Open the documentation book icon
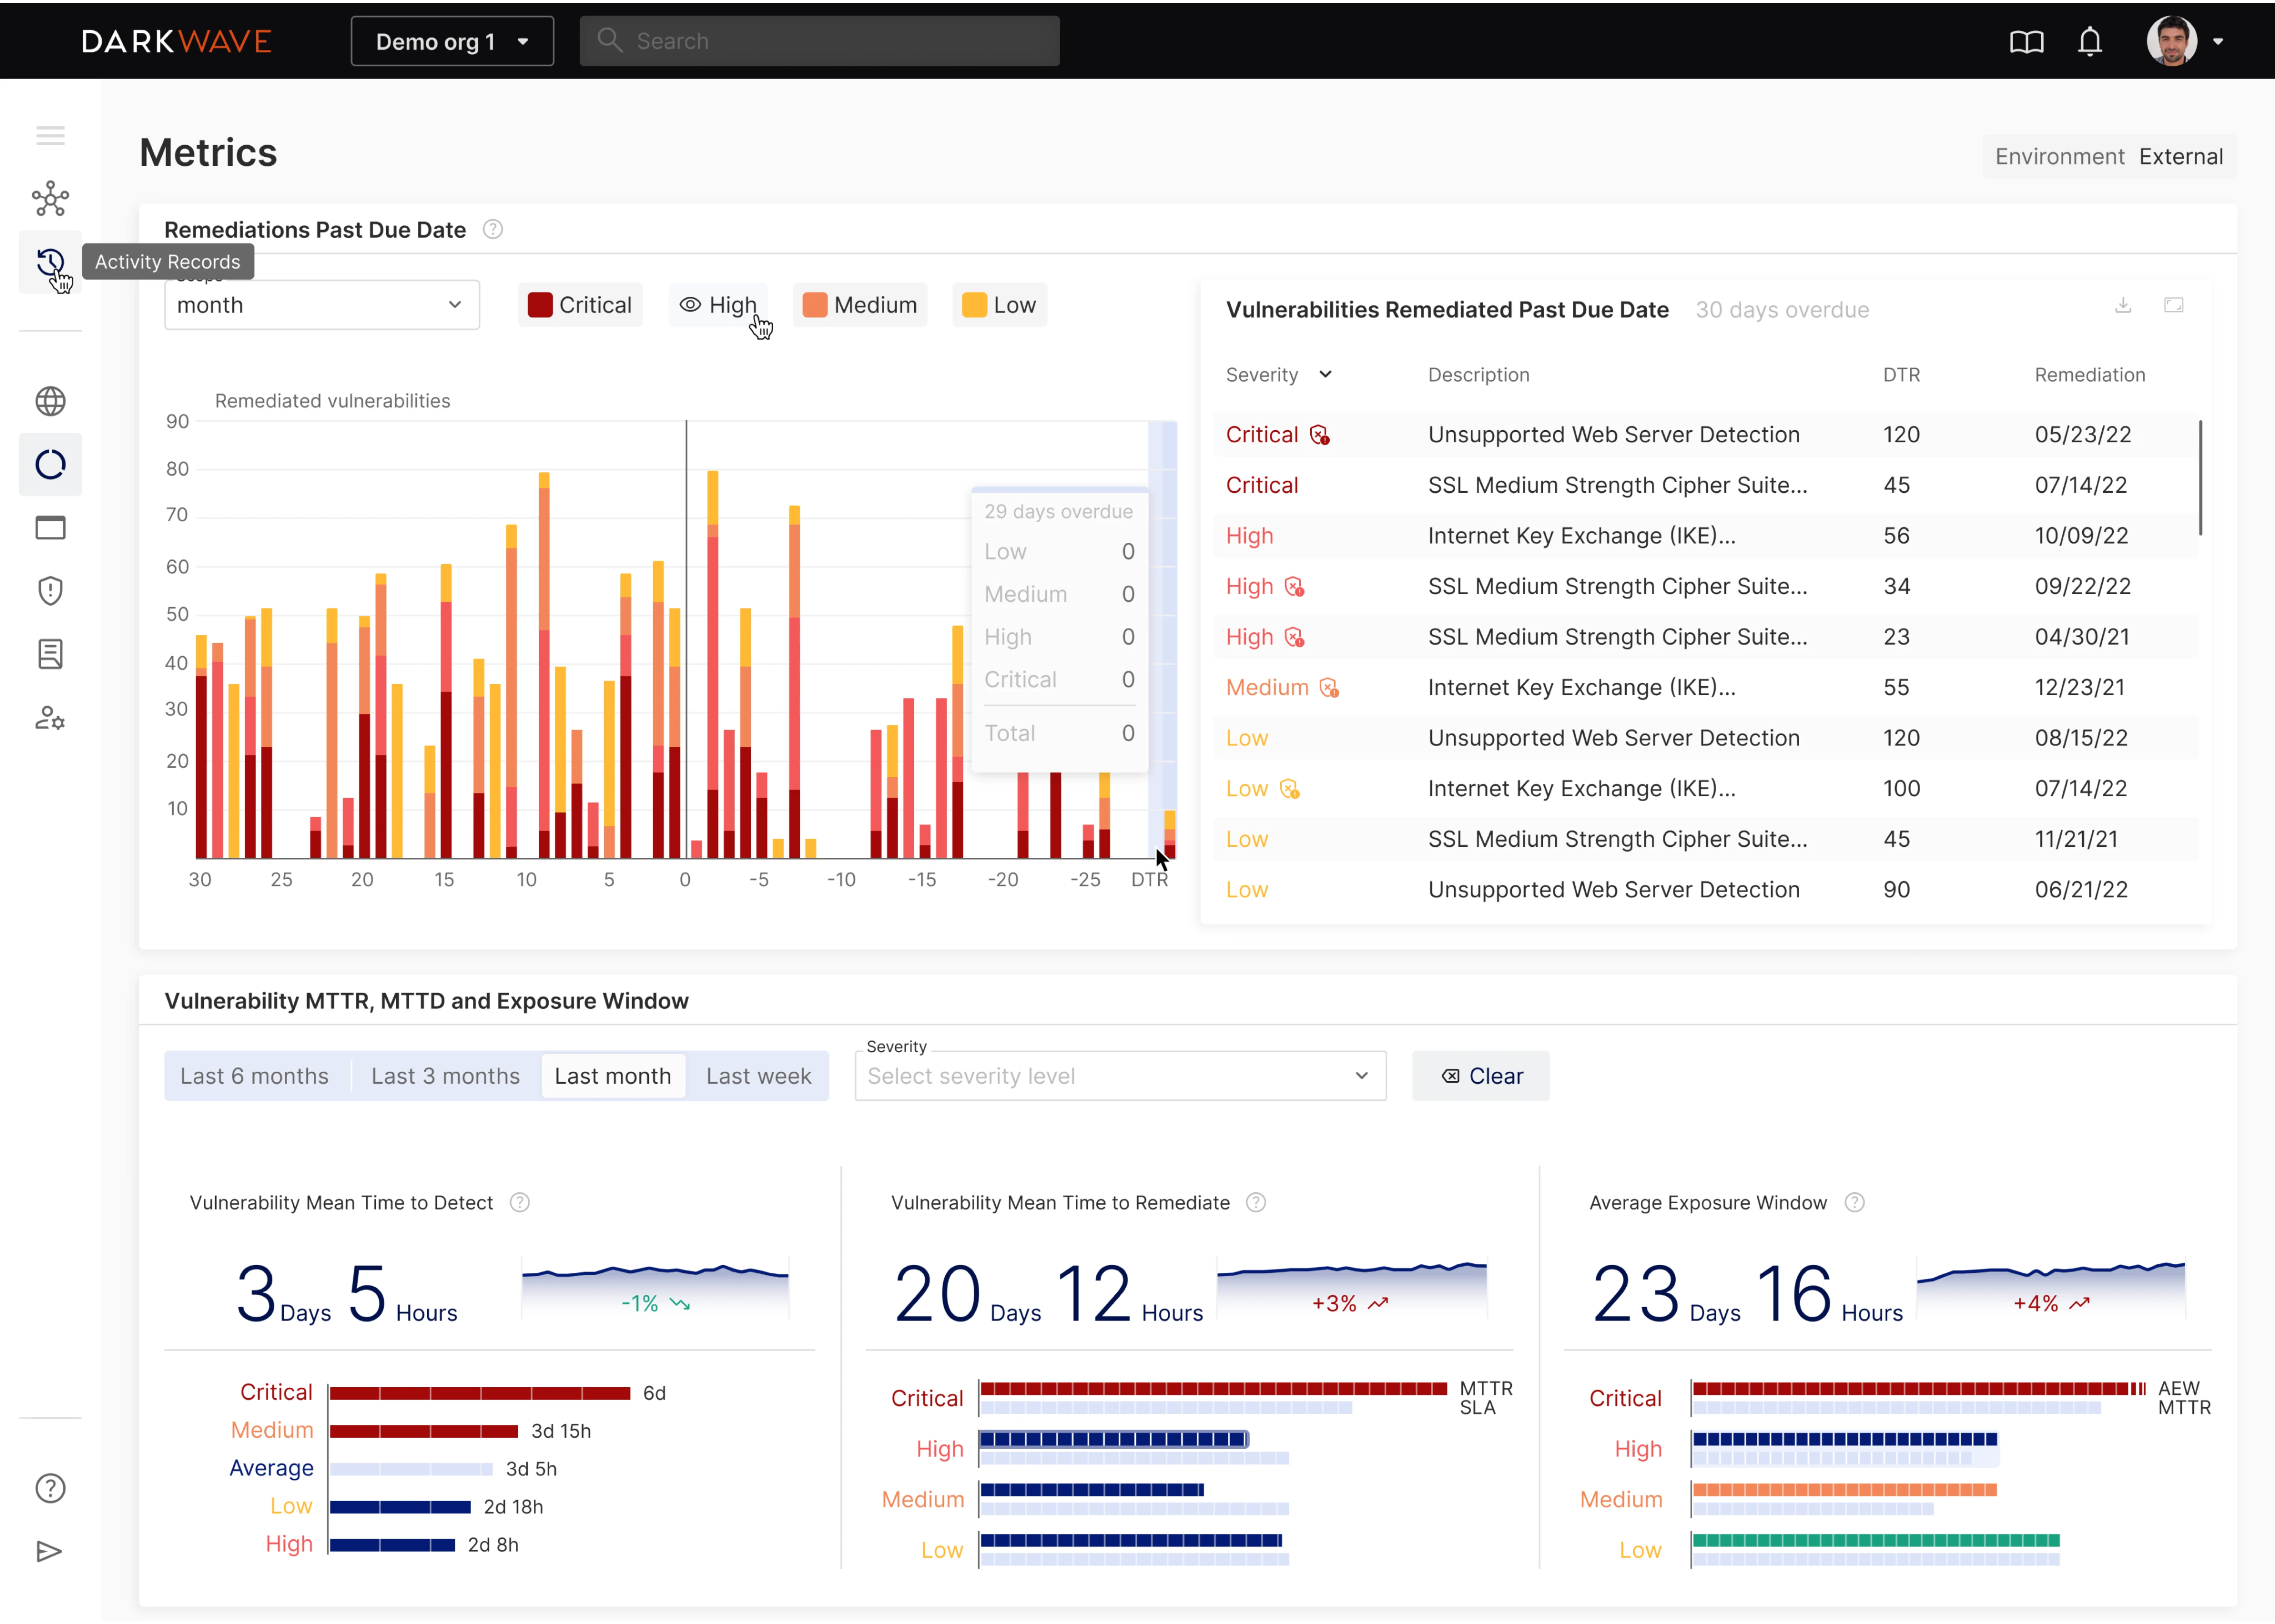Screen dimensions: 2275x1624 pyautogui.click(x=2026, y=41)
